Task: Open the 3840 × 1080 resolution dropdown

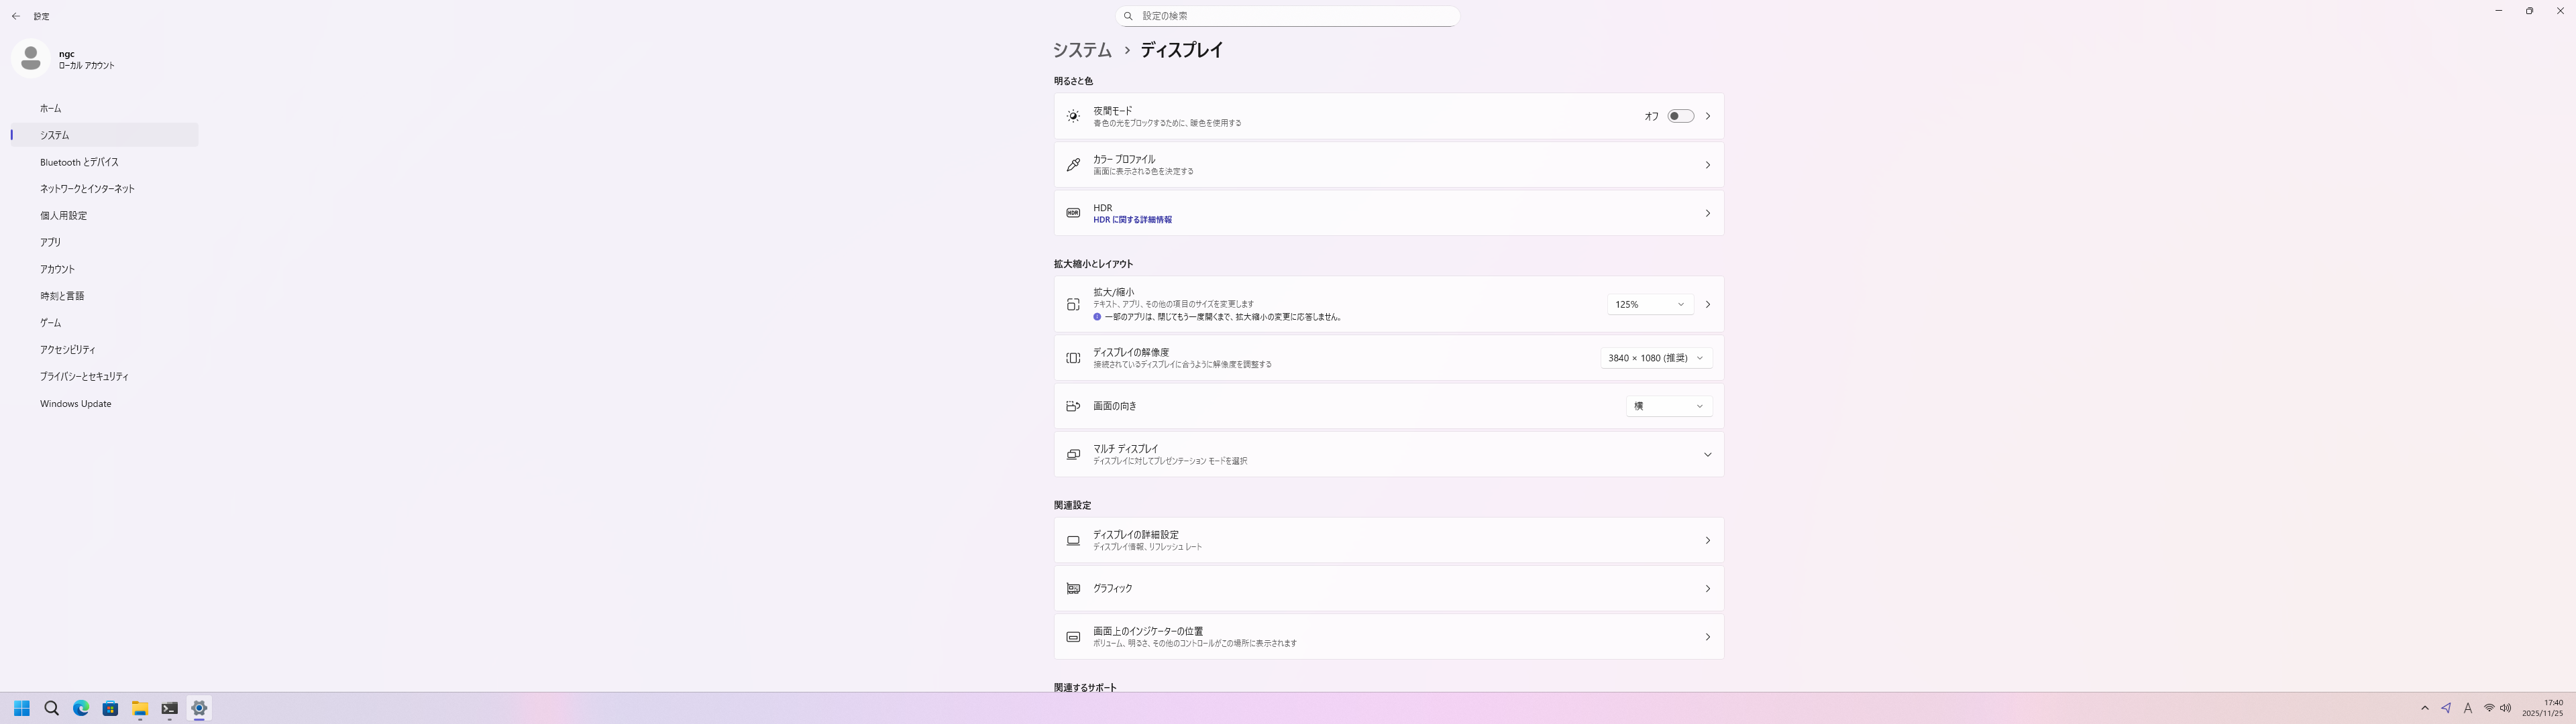Action: point(1656,358)
